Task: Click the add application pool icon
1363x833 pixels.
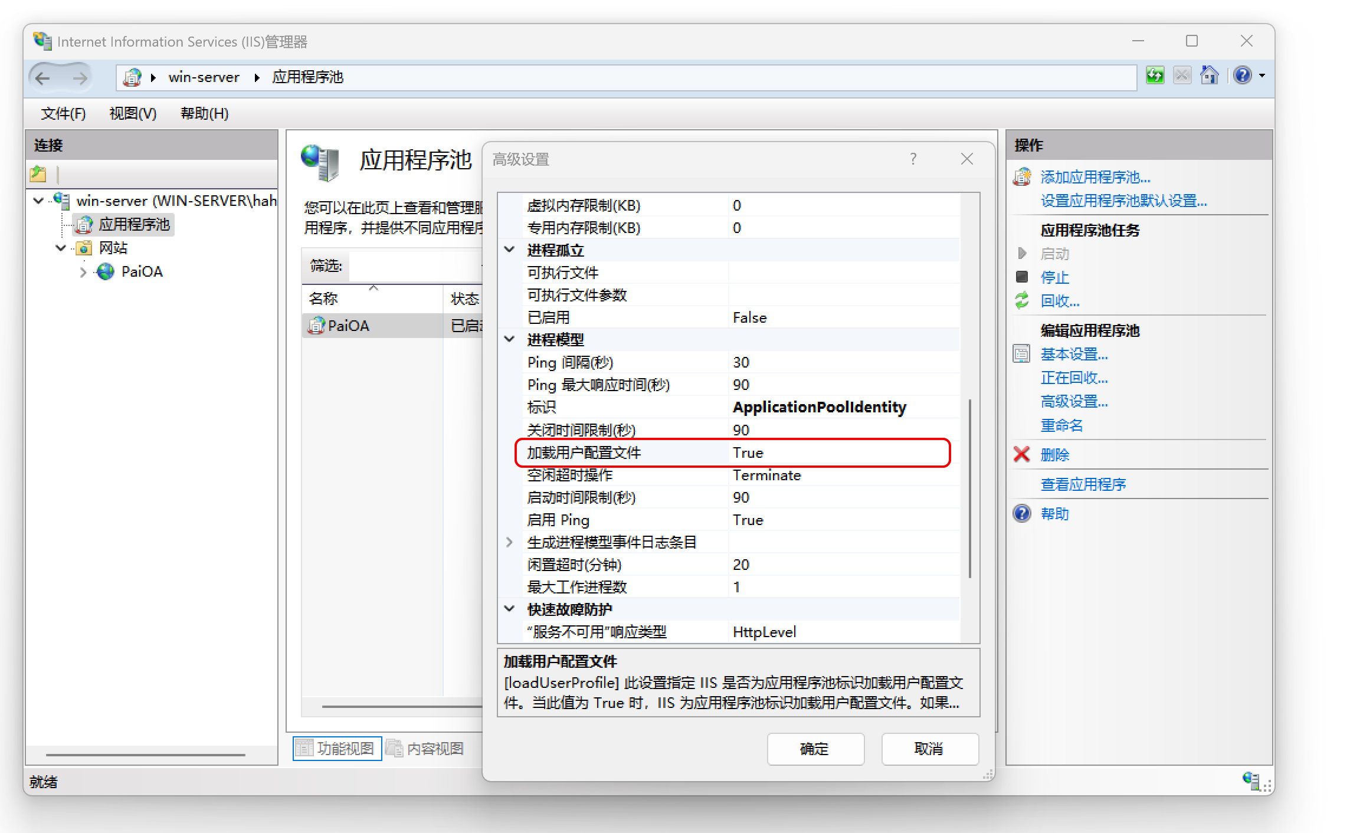Action: pos(1022,177)
